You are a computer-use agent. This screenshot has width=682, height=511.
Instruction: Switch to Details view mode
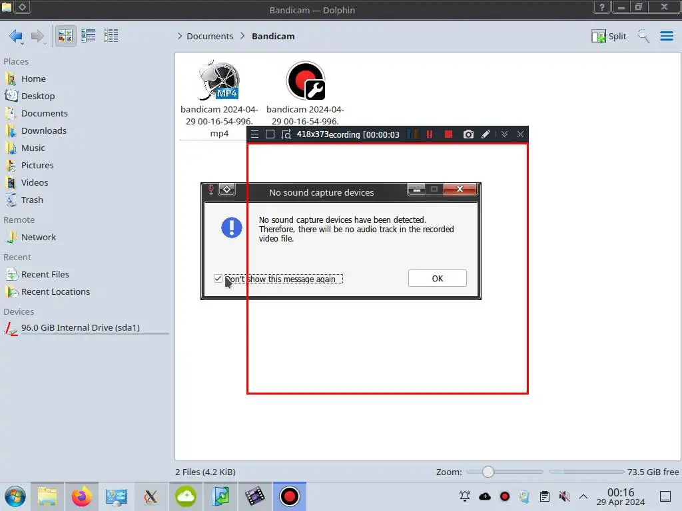[x=111, y=36]
